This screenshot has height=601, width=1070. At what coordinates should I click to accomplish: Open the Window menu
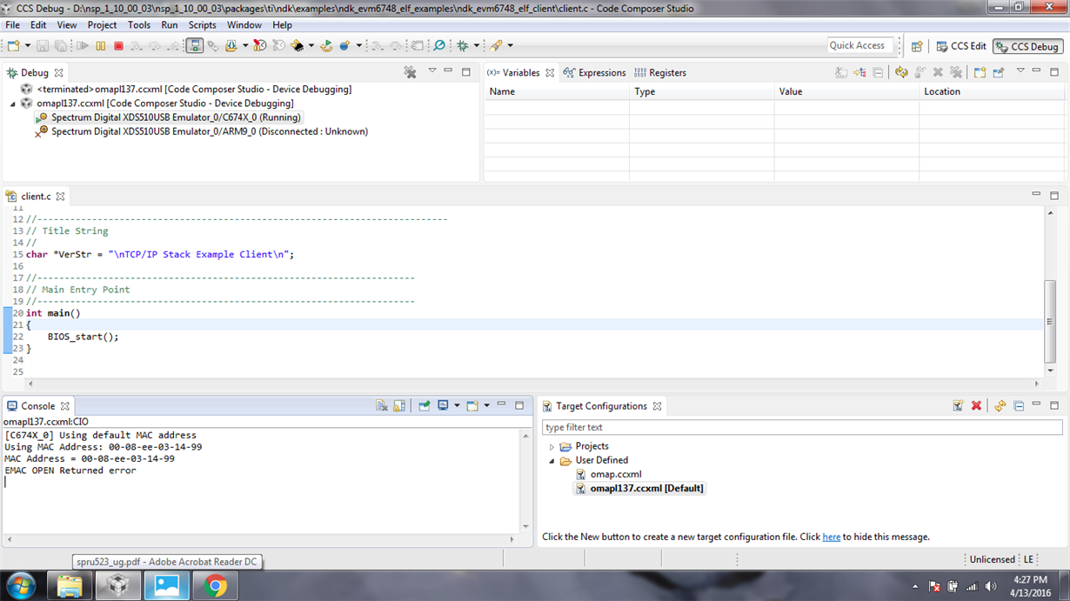[x=244, y=25]
